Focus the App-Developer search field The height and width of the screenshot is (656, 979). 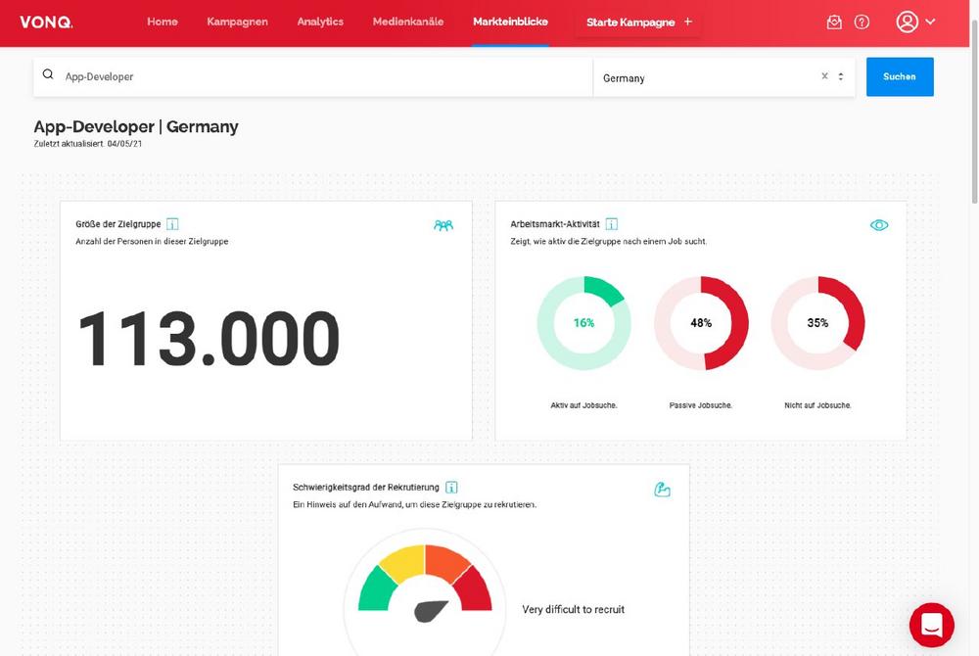coord(313,76)
